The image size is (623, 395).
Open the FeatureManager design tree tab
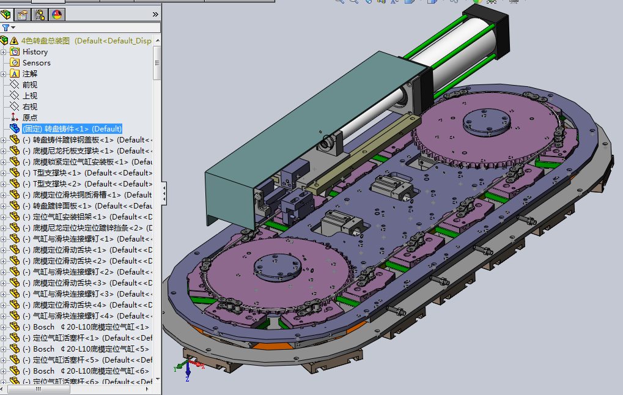point(6,15)
